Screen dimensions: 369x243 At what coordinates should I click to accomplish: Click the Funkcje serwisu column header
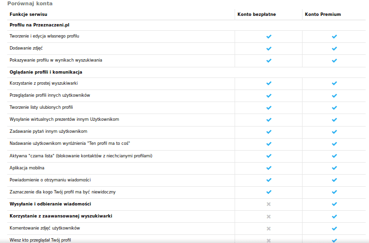coord(28,14)
